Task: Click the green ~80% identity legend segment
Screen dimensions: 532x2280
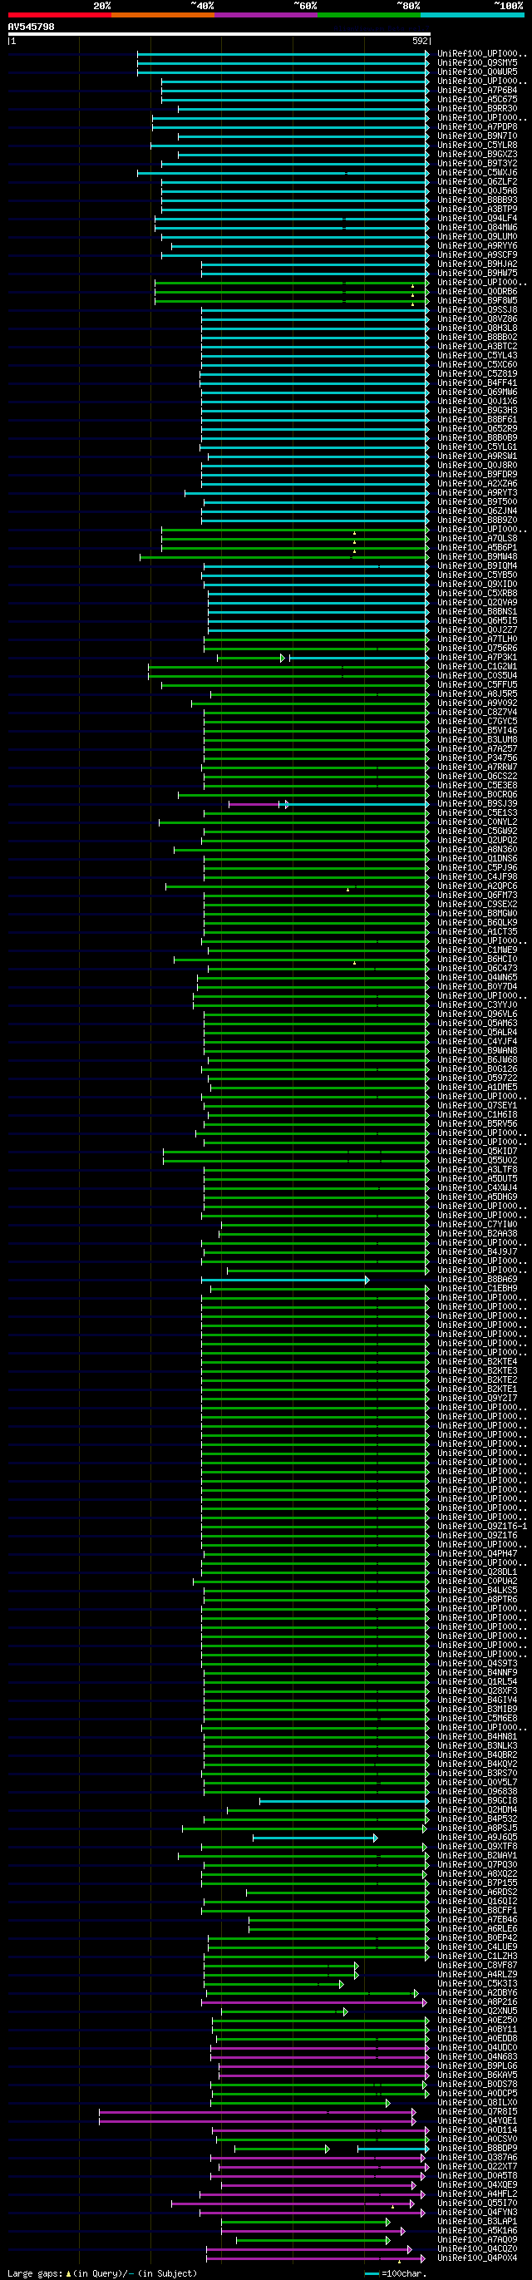Action: coord(369,15)
